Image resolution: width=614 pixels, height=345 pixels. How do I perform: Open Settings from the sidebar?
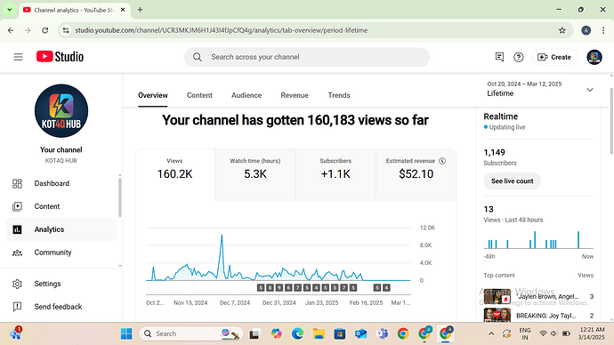61,284
